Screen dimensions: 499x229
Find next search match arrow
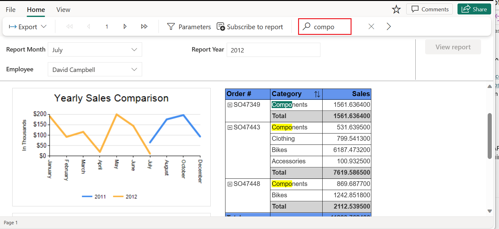tap(389, 27)
